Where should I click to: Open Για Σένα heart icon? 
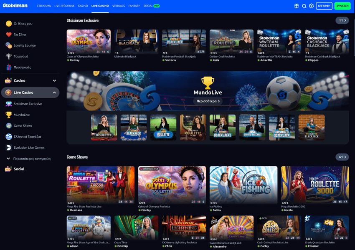click(9, 35)
